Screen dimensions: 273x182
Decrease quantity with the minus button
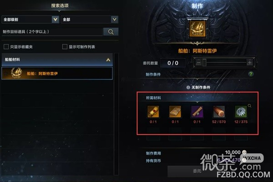click(198, 62)
